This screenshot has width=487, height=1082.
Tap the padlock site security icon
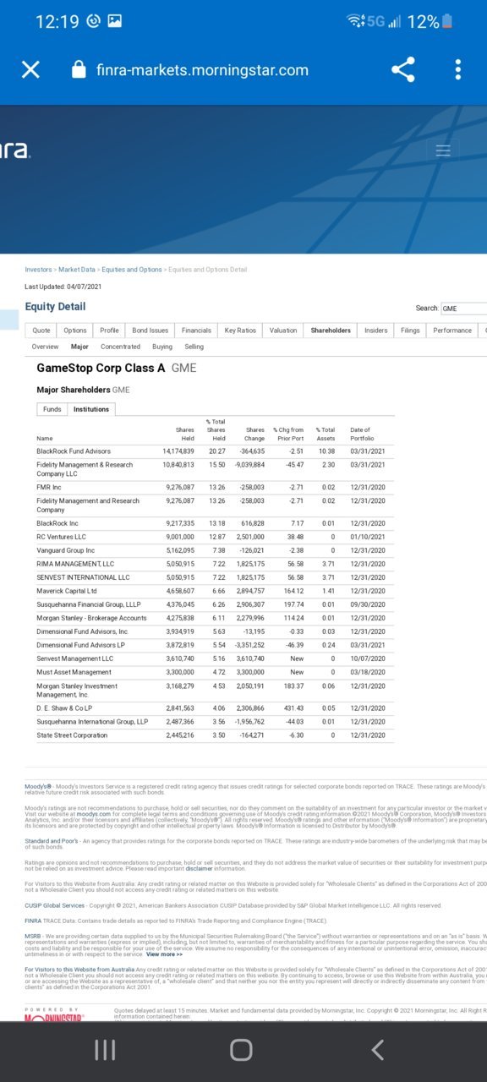(79, 69)
